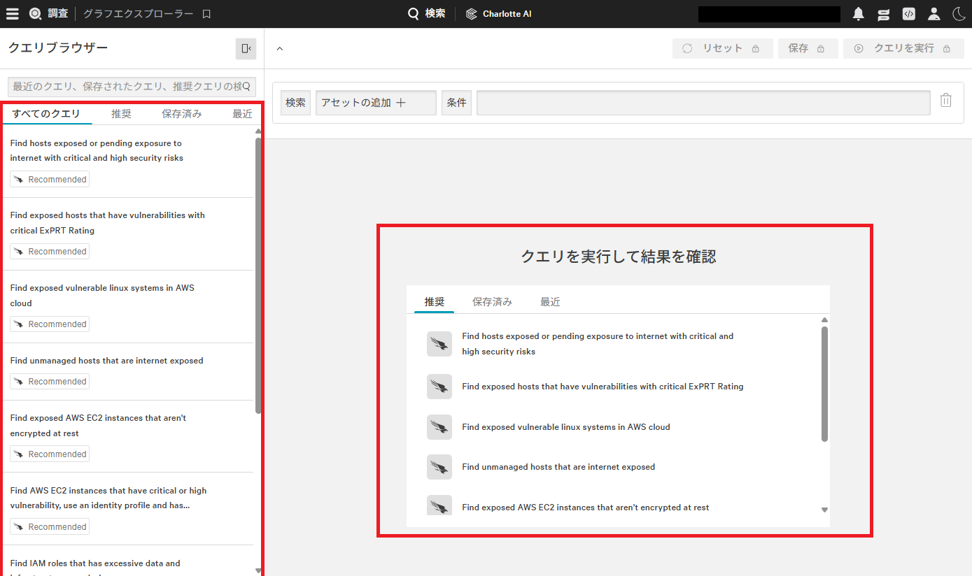
Task: Click the 検索 search icon in top bar
Action: point(413,13)
